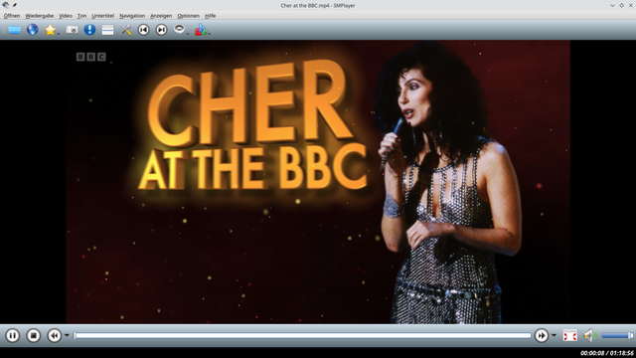Close the SMPlayer window
The height and width of the screenshot is (358, 636).
click(x=631, y=5)
